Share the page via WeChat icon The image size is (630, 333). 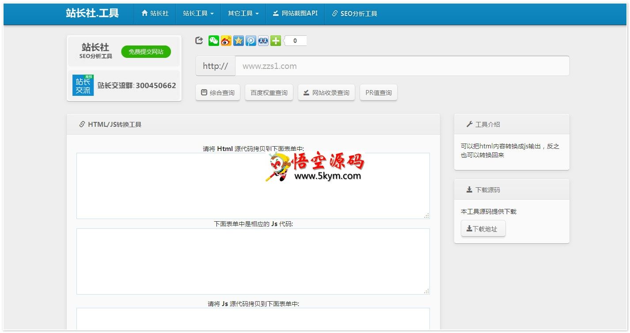click(x=214, y=41)
